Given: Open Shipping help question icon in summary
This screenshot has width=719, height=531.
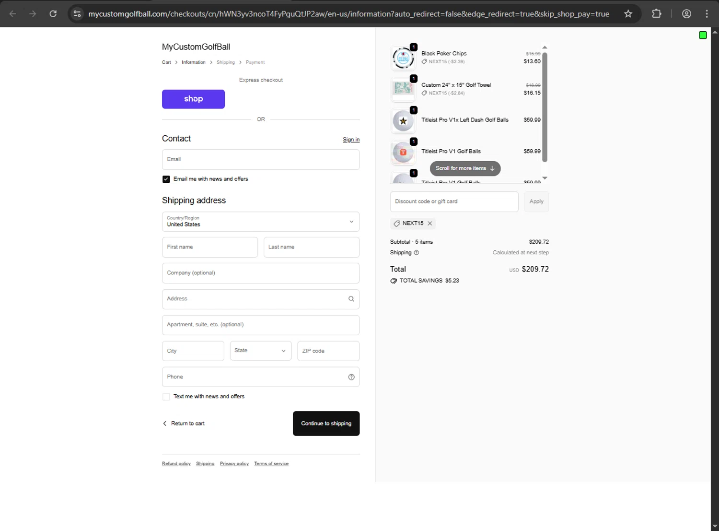Looking at the screenshot, I should [416, 253].
